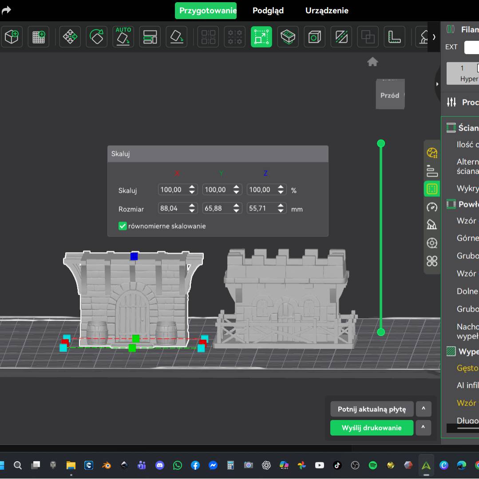Image resolution: width=479 pixels, height=479 pixels.
Task: Open arrow menu beside Wyślij drukowanie
Action: [x=424, y=428]
